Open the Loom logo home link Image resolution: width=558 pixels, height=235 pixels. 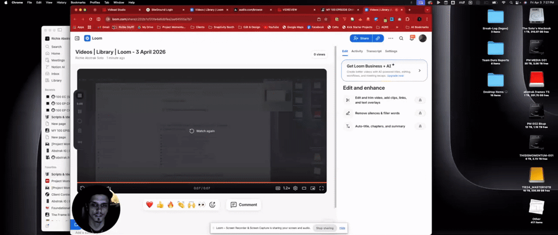[x=93, y=38]
